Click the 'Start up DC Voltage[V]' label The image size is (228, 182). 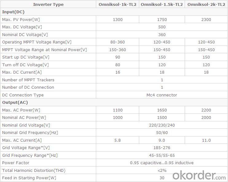coord(26,57)
